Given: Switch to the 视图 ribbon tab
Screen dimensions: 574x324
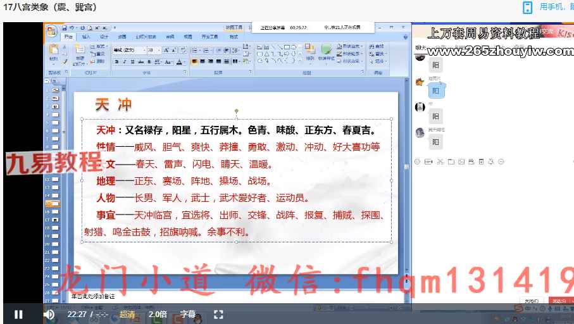Looking at the screenshot, I should point(188,37).
